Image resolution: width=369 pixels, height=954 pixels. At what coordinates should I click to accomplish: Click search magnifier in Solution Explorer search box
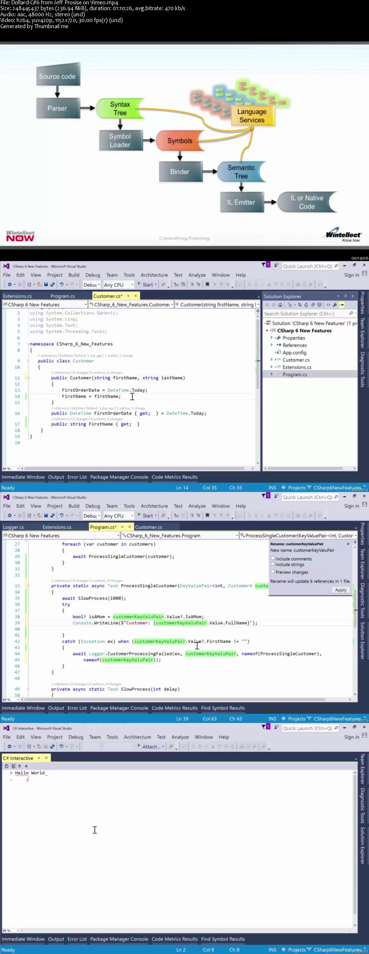point(351,313)
